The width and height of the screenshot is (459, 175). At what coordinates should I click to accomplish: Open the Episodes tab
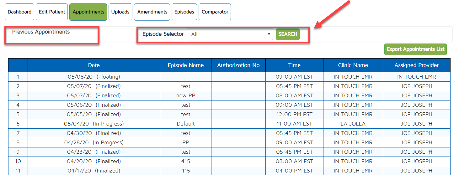(184, 12)
